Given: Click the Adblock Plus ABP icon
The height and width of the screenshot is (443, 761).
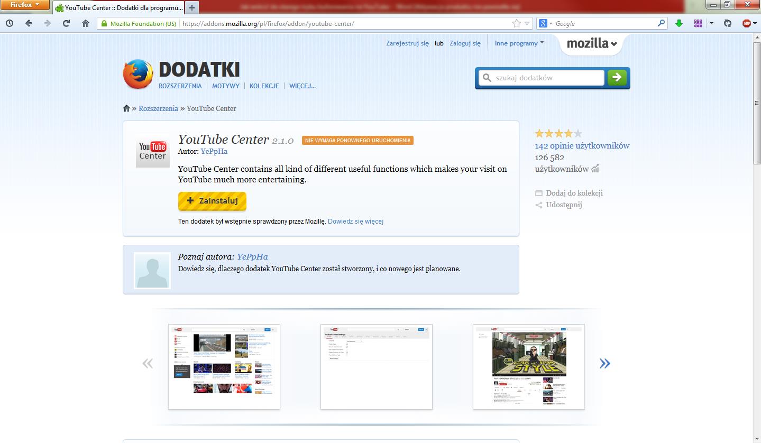Looking at the screenshot, I should pyautogui.click(x=746, y=23).
